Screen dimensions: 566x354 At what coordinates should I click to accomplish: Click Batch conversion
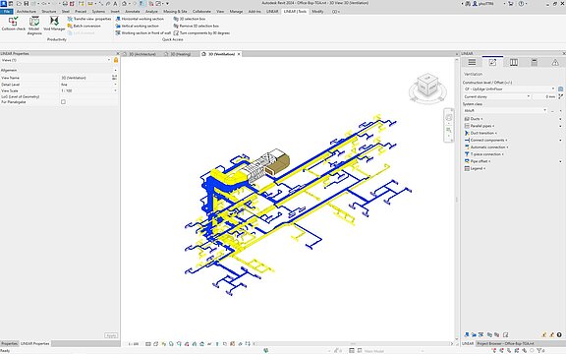[85, 26]
